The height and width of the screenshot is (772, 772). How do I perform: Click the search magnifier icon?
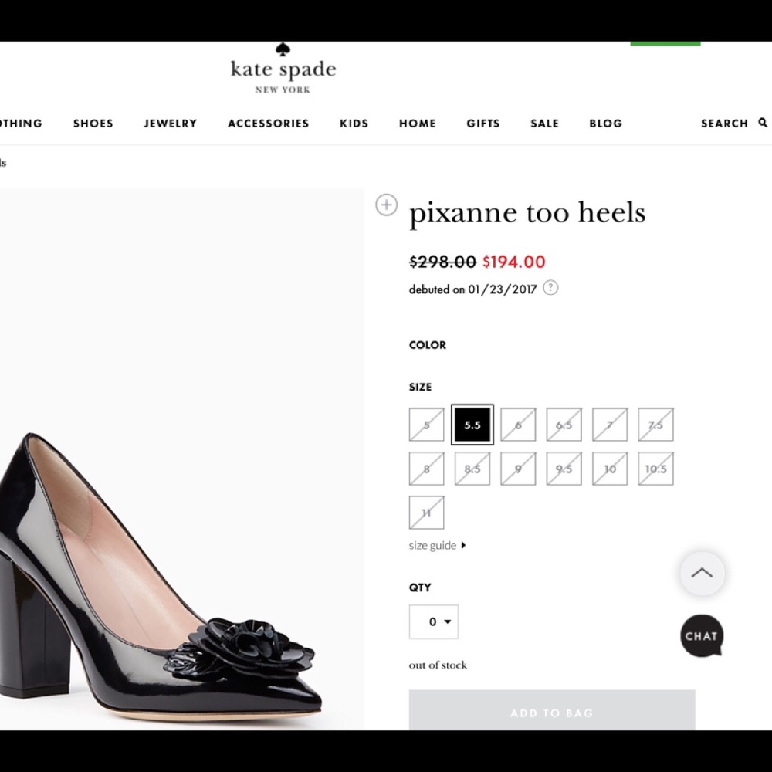(x=763, y=123)
